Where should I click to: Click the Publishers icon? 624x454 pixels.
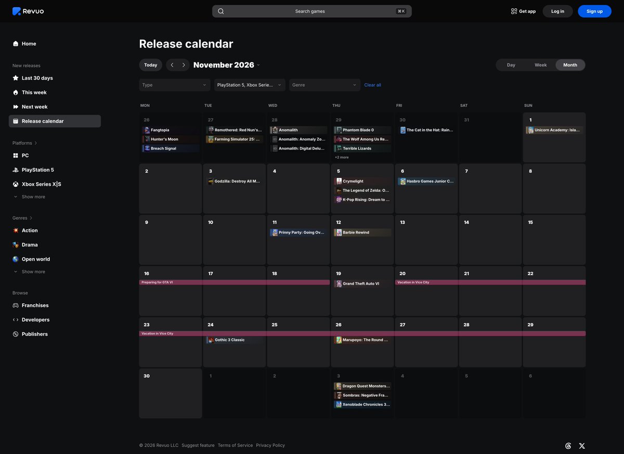[x=16, y=334]
